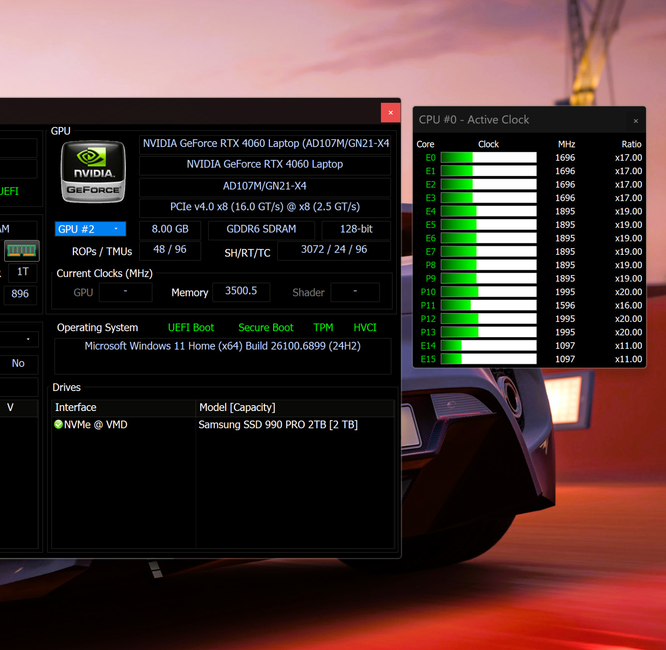The height and width of the screenshot is (650, 666).
Task: Click the 48 / 96 ROPs/TMUs value
Action: point(170,250)
